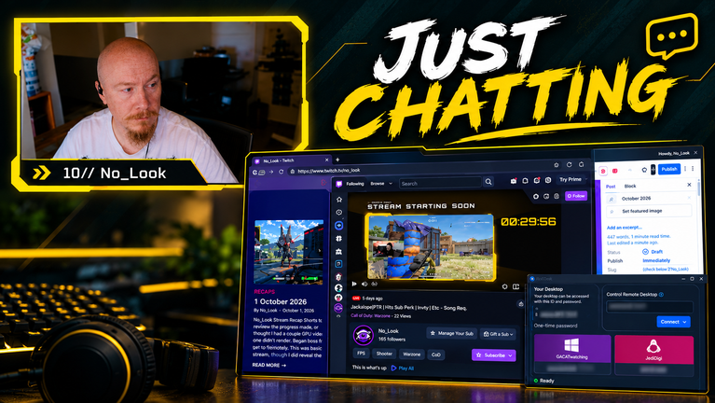Click the Try Prime button
The image size is (715, 403).
coord(570,179)
